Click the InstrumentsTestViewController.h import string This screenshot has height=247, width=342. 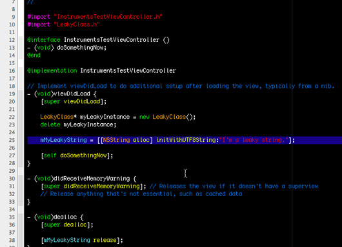pos(108,17)
